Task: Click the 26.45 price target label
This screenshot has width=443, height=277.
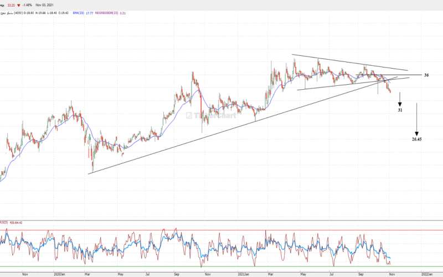Action: 417,139
